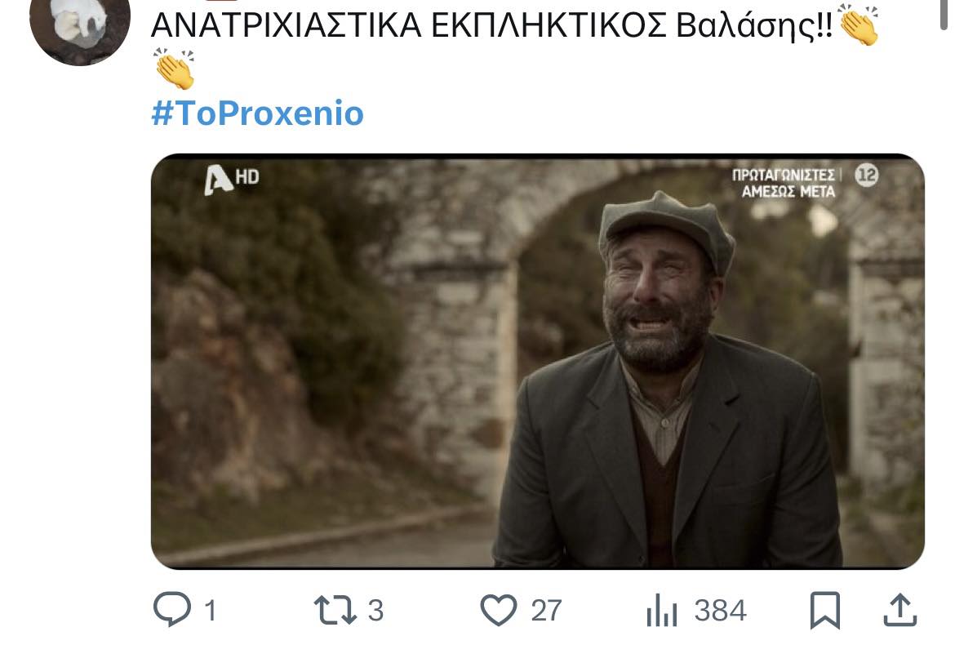Repost the tweet using the retweet arrows icon
The height and width of the screenshot is (654, 955).
tap(335, 610)
